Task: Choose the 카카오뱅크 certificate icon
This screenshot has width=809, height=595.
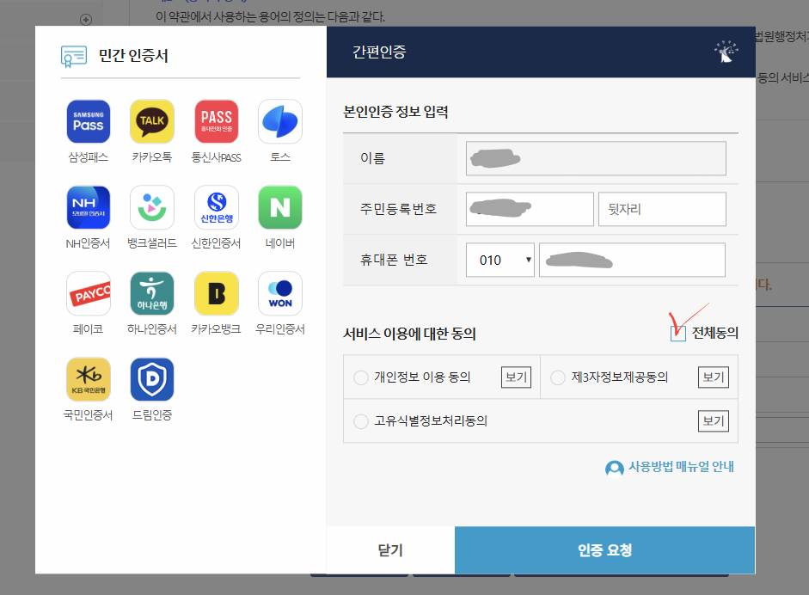Action: coord(216,292)
